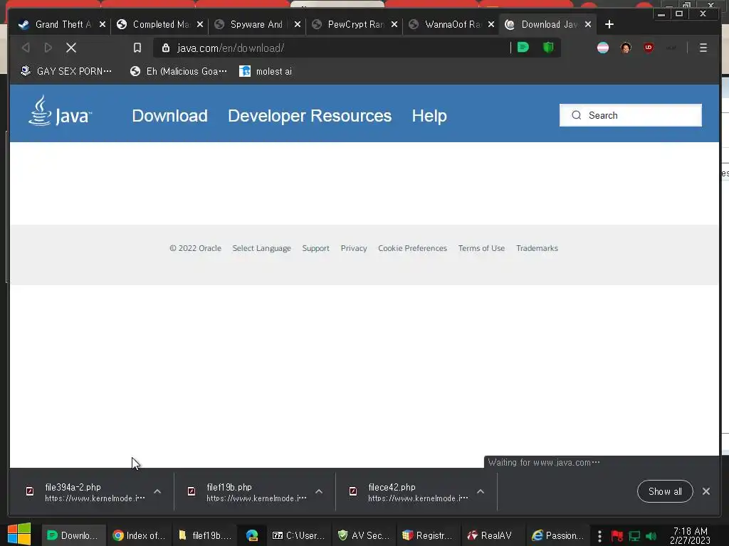Click the Java site Search field
The height and width of the screenshot is (546, 729).
tap(631, 115)
